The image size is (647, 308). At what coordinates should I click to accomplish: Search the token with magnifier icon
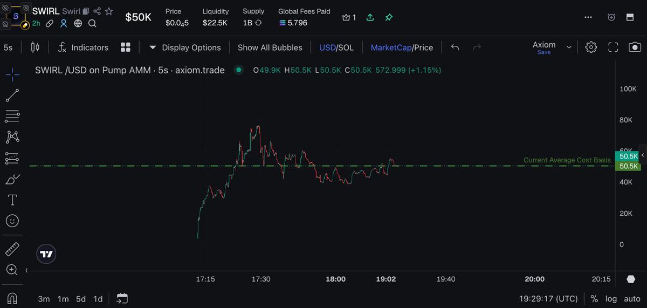click(x=92, y=23)
